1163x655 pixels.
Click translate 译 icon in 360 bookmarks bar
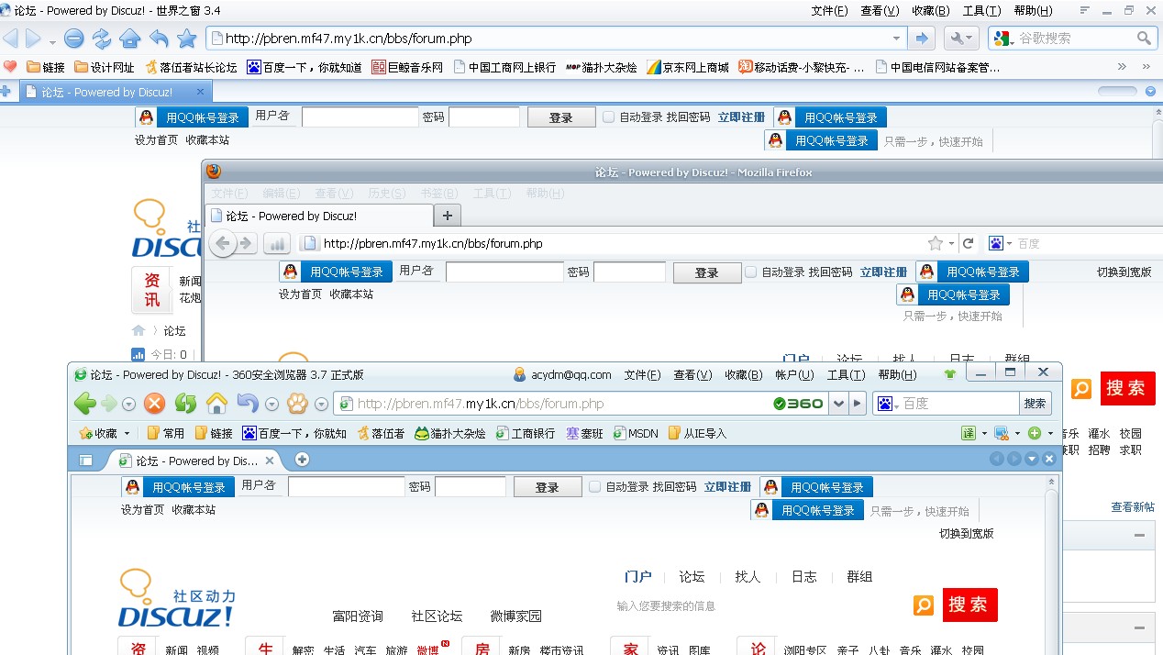(968, 433)
